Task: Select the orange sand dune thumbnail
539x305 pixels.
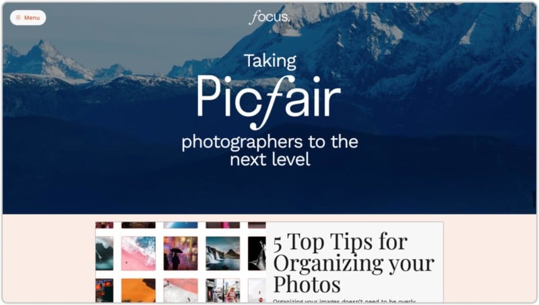Action: (x=139, y=291)
